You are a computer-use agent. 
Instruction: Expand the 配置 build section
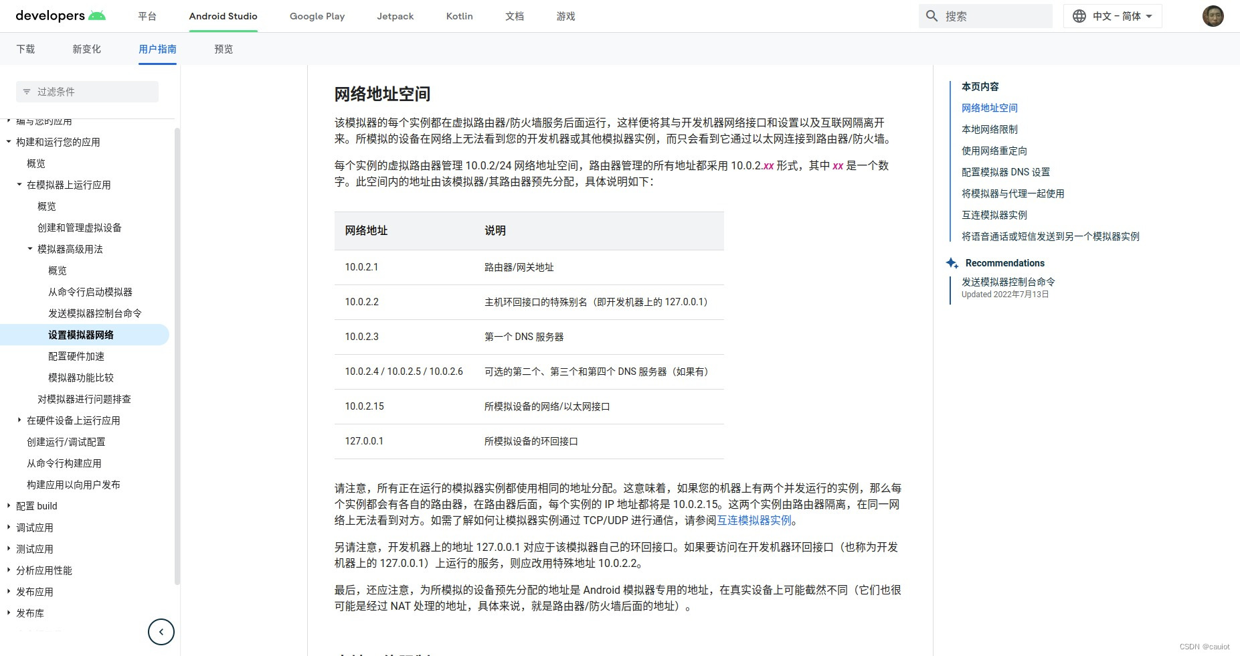9,506
